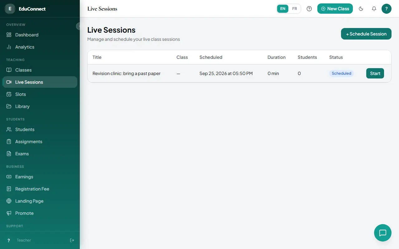The width and height of the screenshot is (399, 249).
Task: Click the Scheduled status badge
Action: [341, 73]
